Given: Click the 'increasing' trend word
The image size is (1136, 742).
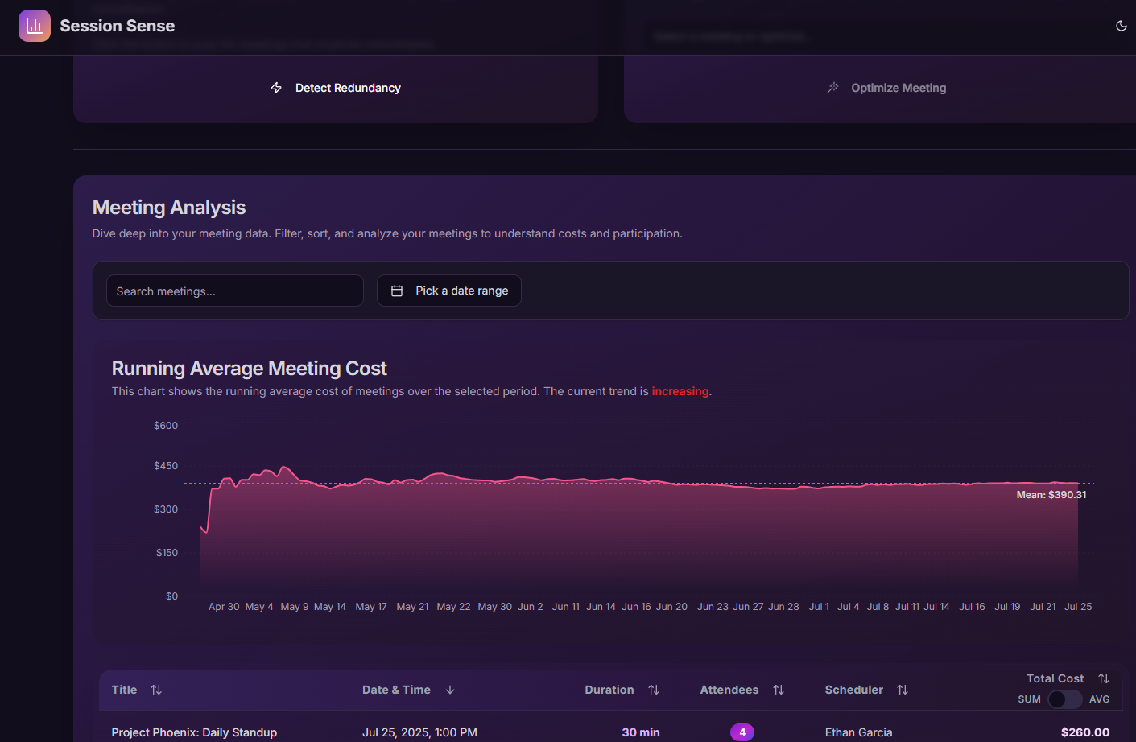Looking at the screenshot, I should tap(680, 391).
